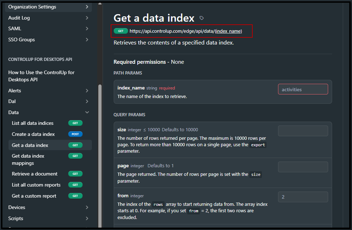Expand the SAML section
The width and height of the screenshot is (352, 230).
[48, 29]
